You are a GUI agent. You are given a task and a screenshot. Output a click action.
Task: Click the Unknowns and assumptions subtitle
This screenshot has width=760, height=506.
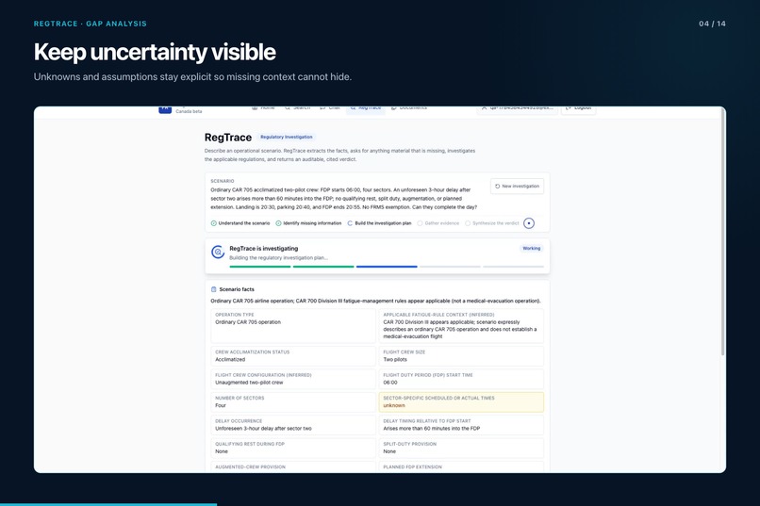192,77
